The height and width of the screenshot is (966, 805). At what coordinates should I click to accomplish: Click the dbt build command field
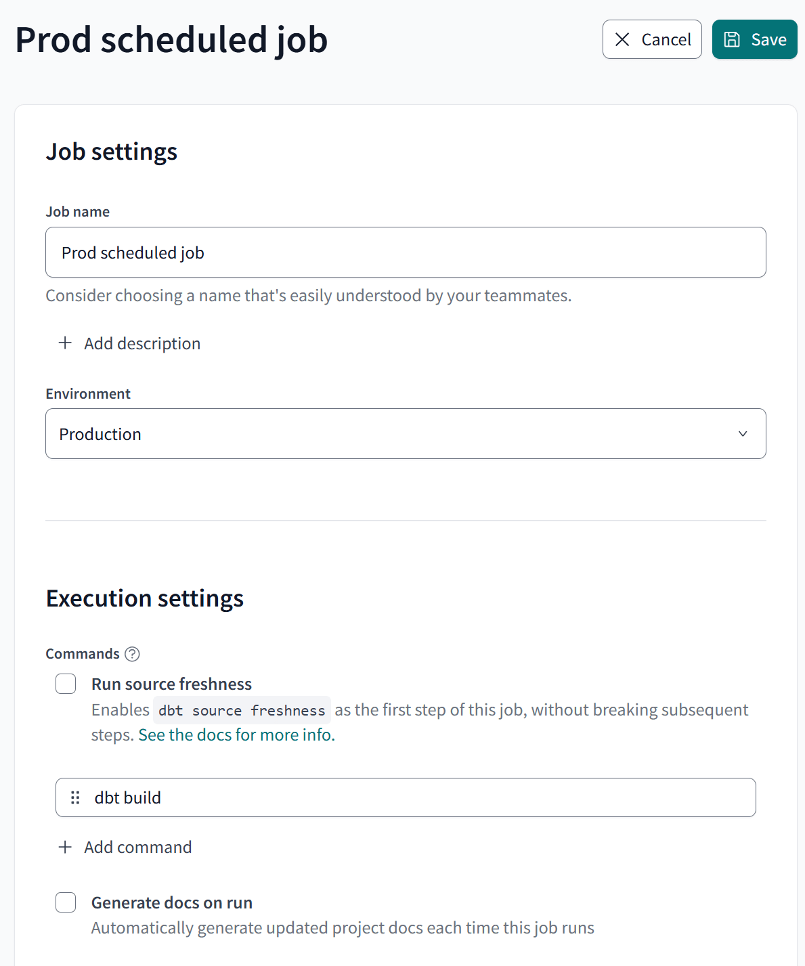pos(406,797)
